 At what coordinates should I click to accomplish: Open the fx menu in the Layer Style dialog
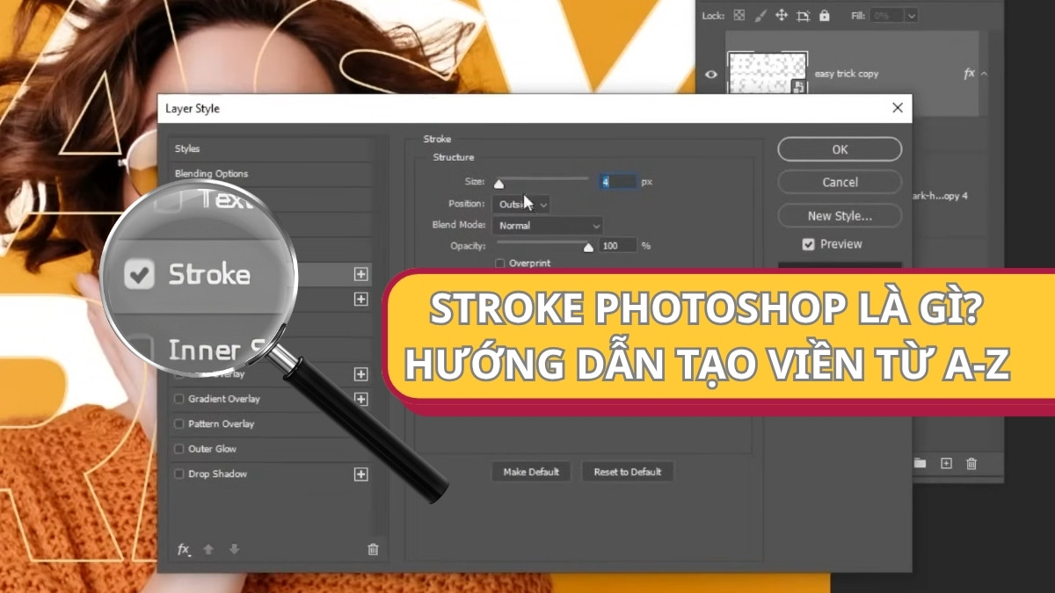tap(184, 549)
